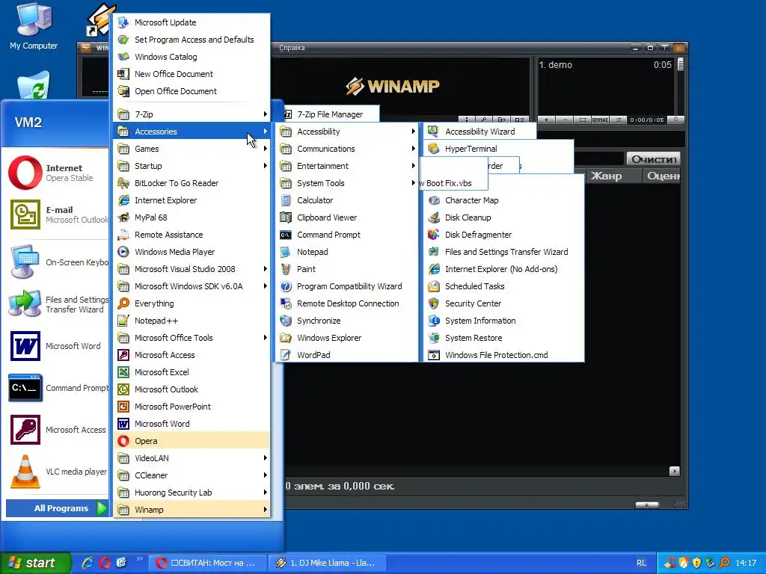The height and width of the screenshot is (574, 766).
Task: Open HyperTerminal
Action: coord(498,149)
